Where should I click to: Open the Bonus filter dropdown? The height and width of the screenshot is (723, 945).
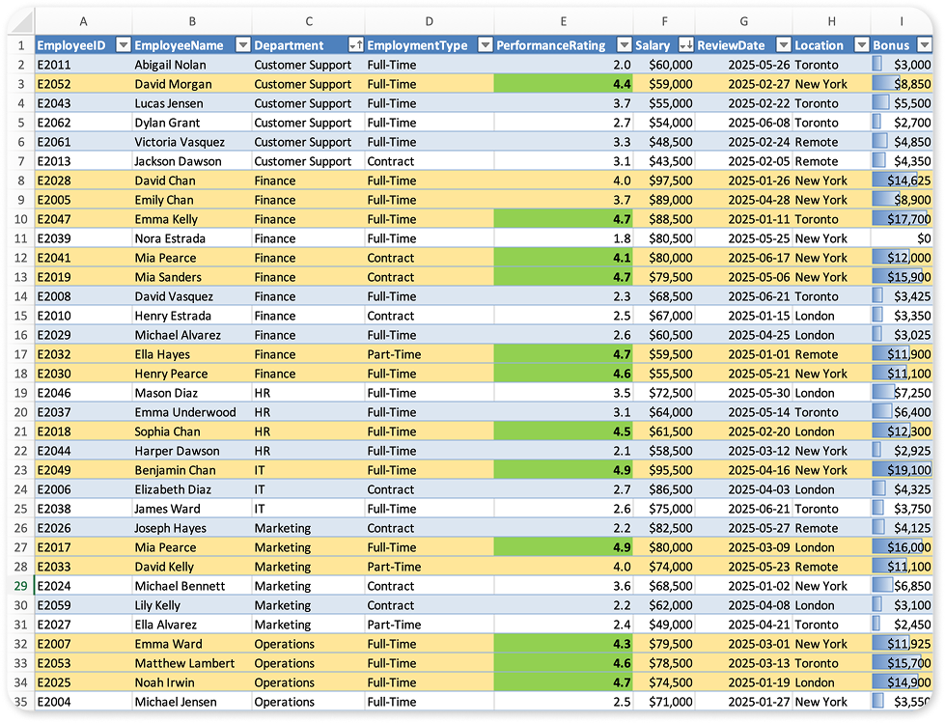925,45
